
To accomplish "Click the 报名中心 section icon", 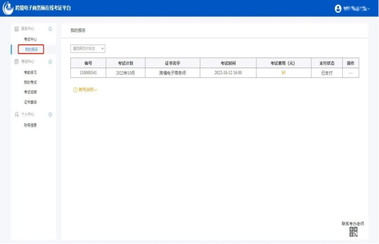I will pos(17,29).
